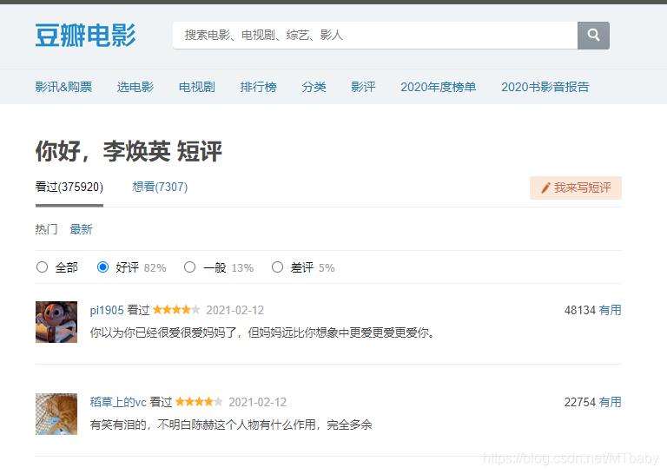Mark pi1905's comment as 有用
667x474 pixels.
pyautogui.click(x=610, y=310)
